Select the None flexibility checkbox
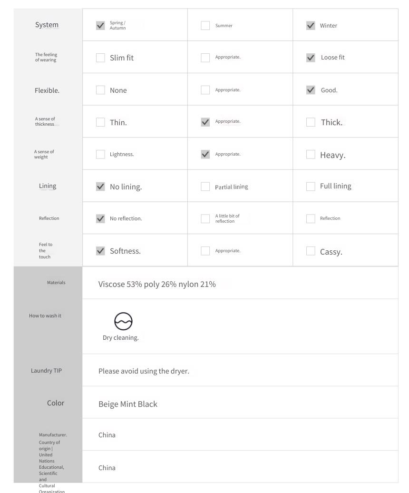The image size is (409, 493). tap(100, 90)
